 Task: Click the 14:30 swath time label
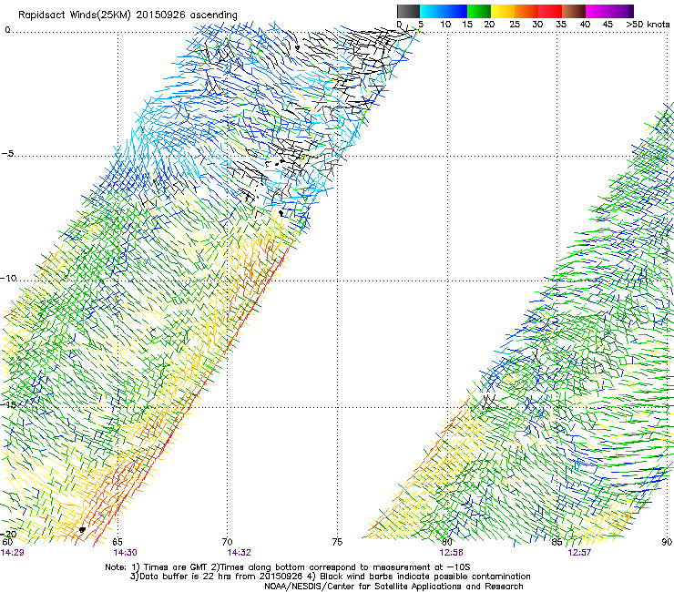tap(125, 553)
